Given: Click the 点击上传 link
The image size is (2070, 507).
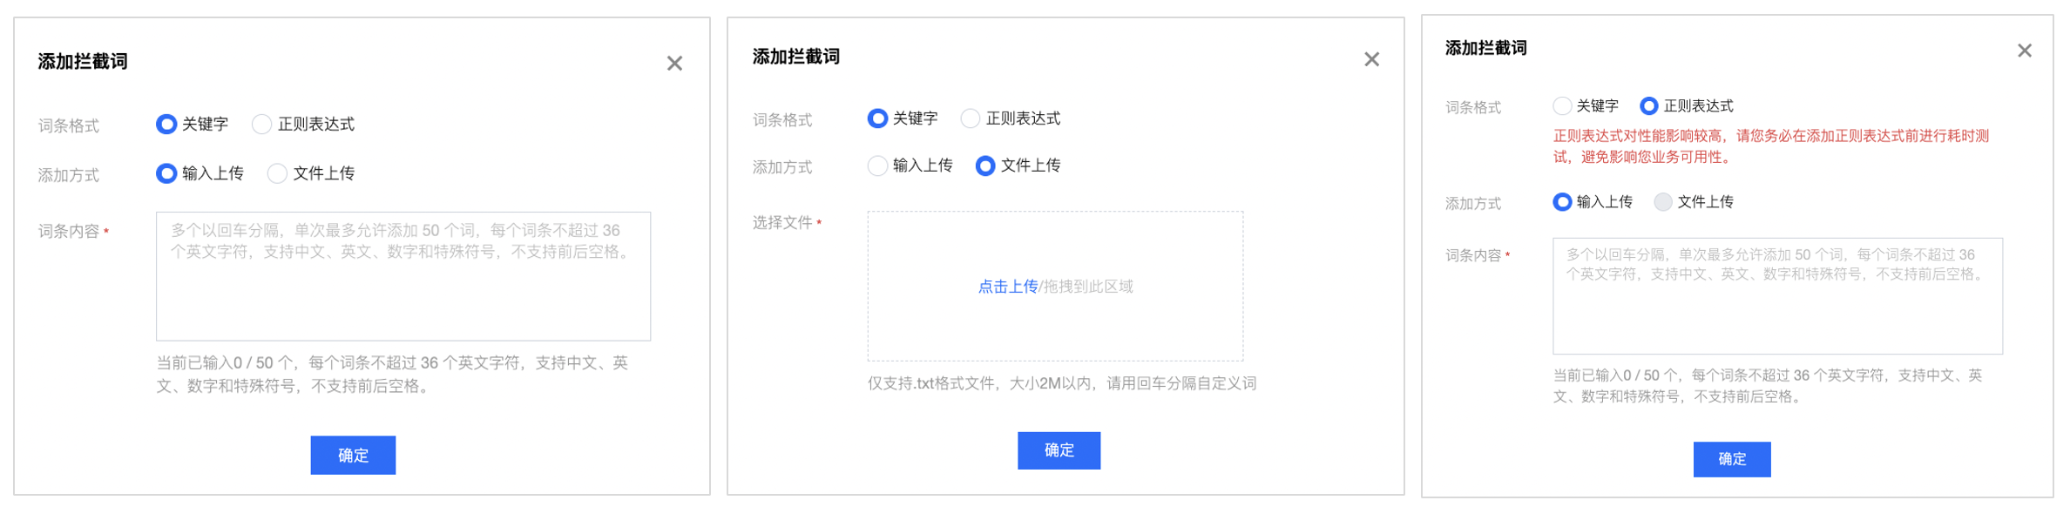Looking at the screenshot, I should (1007, 287).
